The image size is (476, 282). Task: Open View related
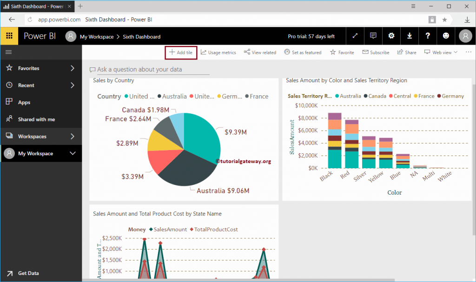click(259, 52)
